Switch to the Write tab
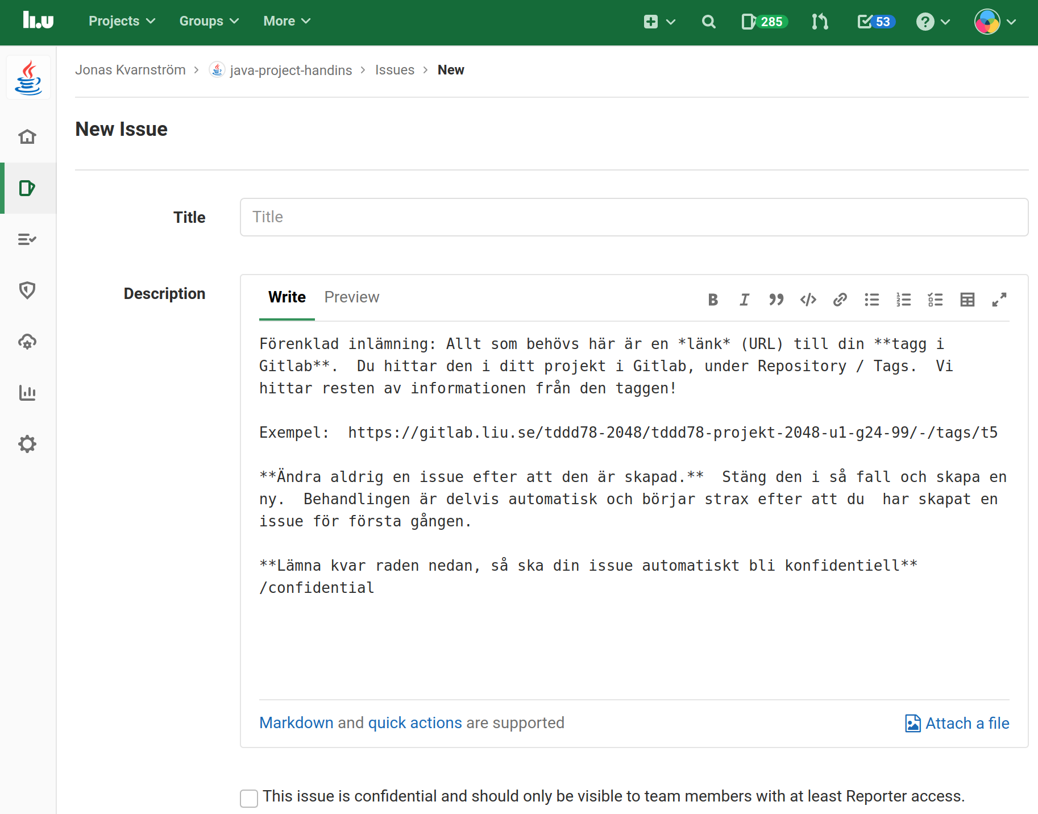Viewport: 1038px width, 814px height. (x=287, y=297)
